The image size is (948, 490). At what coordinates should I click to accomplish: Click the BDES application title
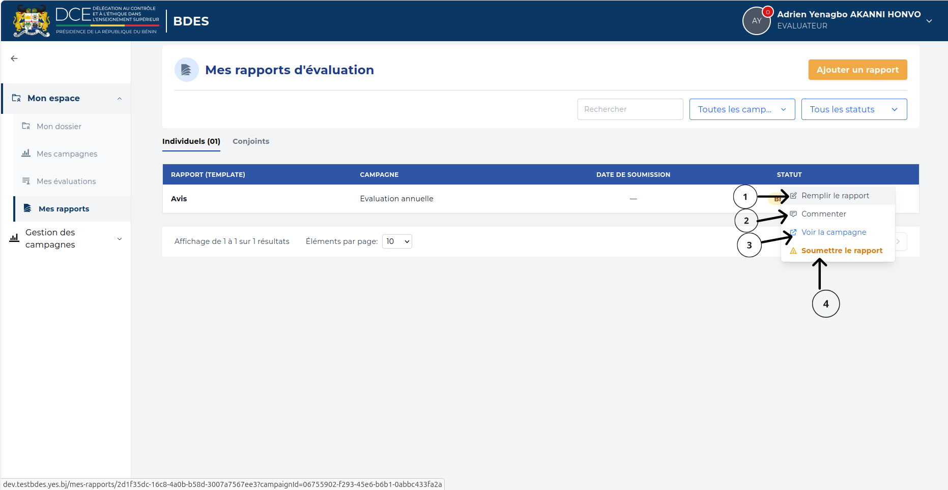pyautogui.click(x=191, y=21)
